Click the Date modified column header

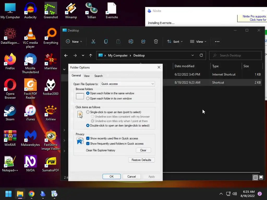pos(184,66)
